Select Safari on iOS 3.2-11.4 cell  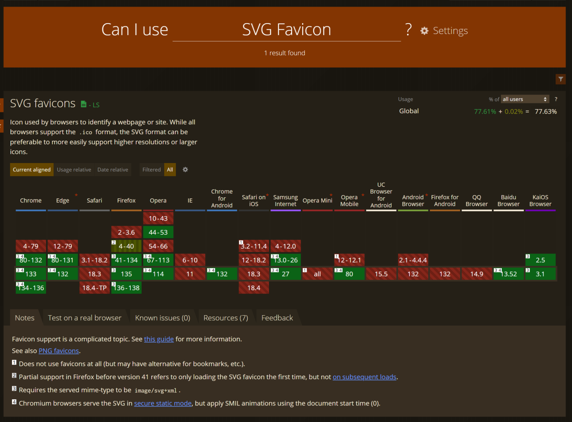(x=254, y=246)
